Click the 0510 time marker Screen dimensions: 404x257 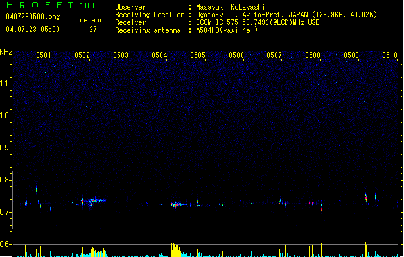point(390,55)
